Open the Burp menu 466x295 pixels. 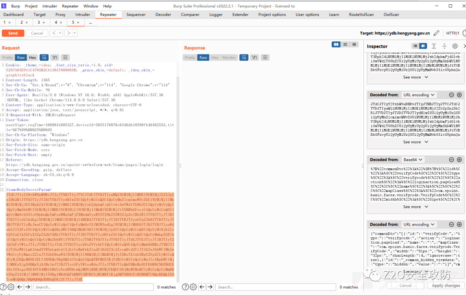(x=16, y=6)
